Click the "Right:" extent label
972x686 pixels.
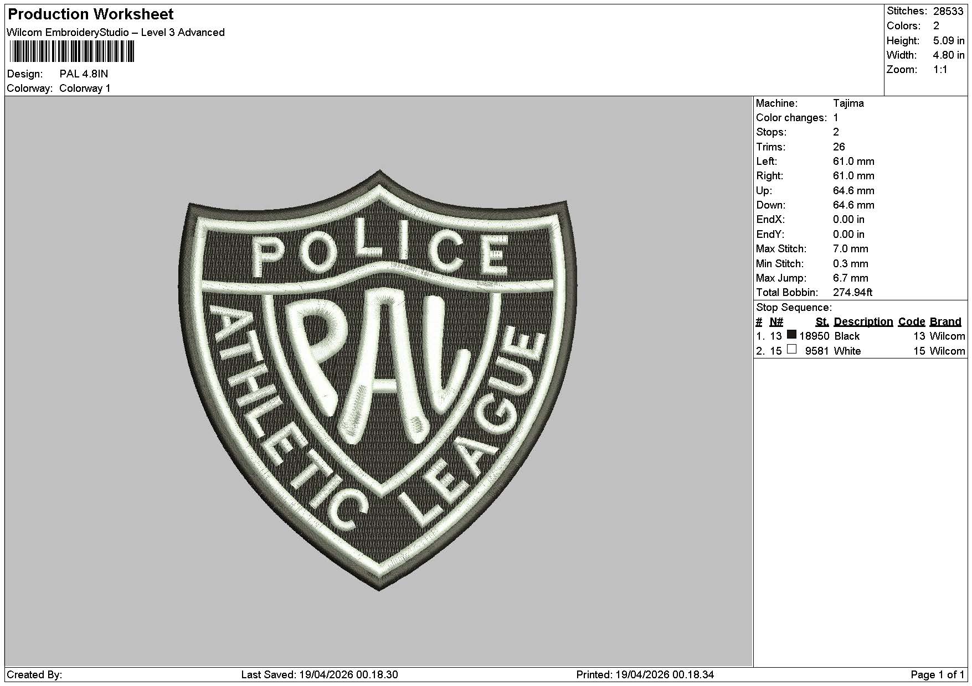(x=770, y=176)
